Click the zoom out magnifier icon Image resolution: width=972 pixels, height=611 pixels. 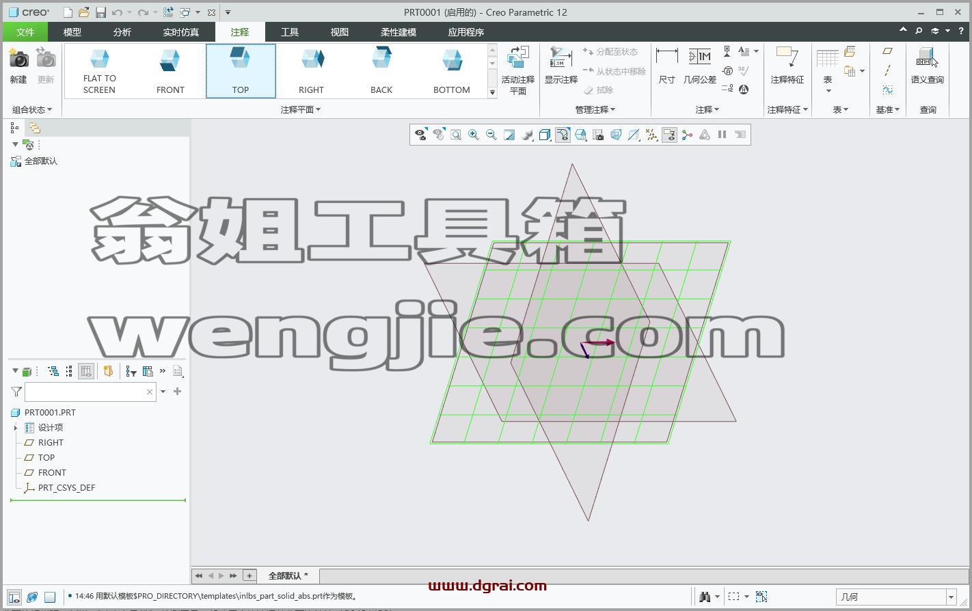[491, 135]
